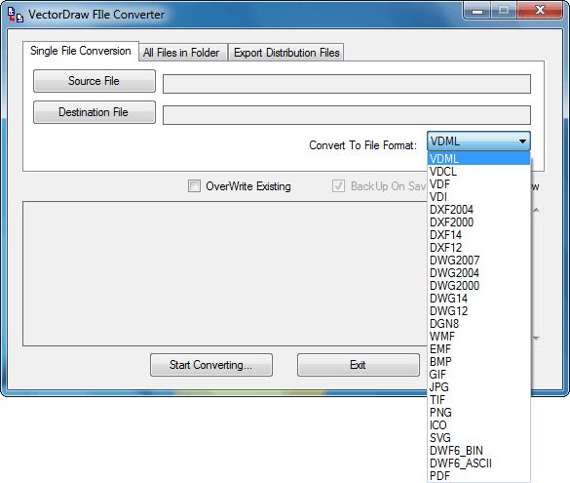Click Start Converting button
The image size is (570, 483).
(x=211, y=365)
